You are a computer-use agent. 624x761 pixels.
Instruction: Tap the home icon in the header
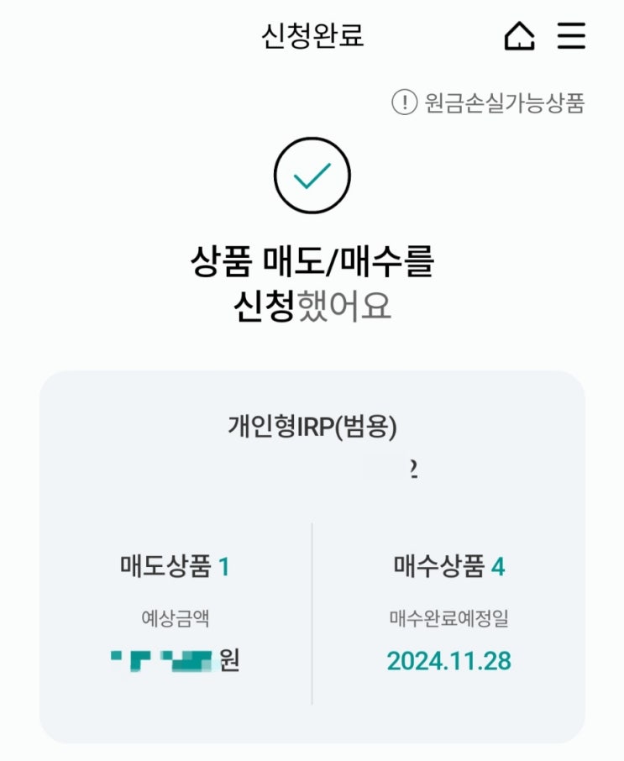(x=519, y=36)
